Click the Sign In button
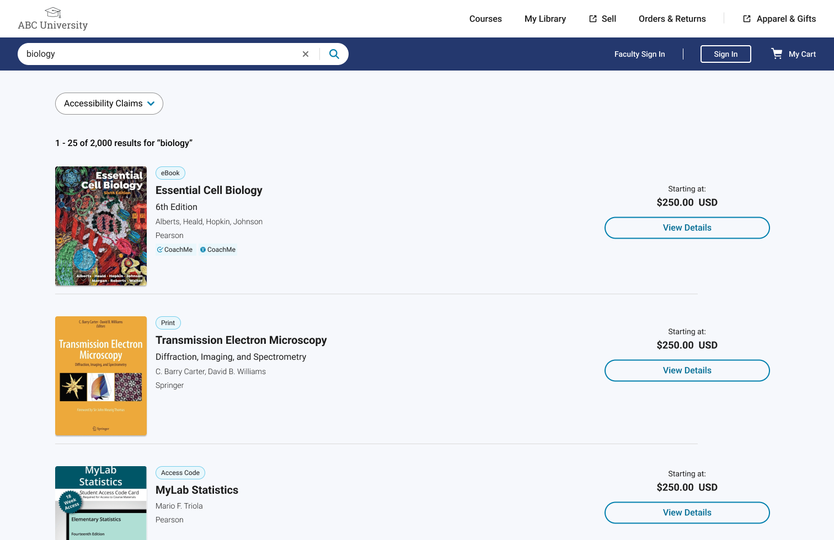 (725, 54)
